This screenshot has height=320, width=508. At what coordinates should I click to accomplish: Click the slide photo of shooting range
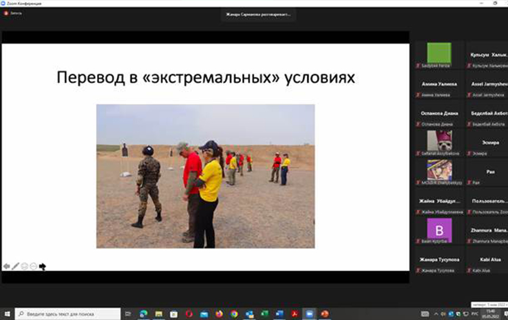tap(206, 176)
